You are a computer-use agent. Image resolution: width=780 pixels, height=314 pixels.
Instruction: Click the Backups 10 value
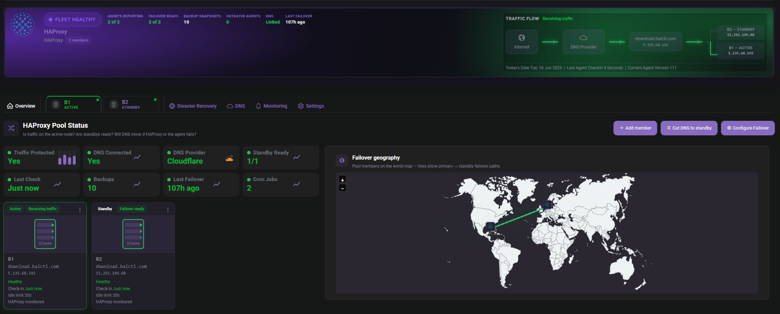click(x=92, y=188)
